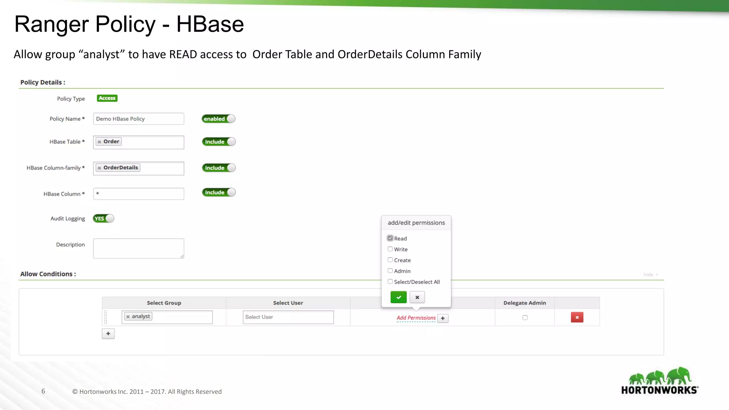Click the Description text area
This screenshot has width=729, height=410.
[138, 248]
